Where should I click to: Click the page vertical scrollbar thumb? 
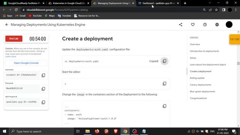(x=238, y=63)
